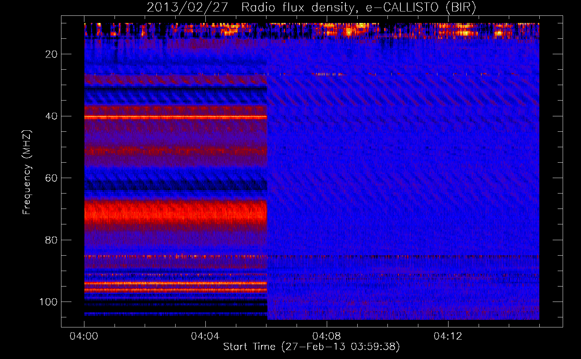The height and width of the screenshot is (359, 581).
Task: Click the '04:04' time tick label
Action: pyautogui.click(x=205, y=336)
